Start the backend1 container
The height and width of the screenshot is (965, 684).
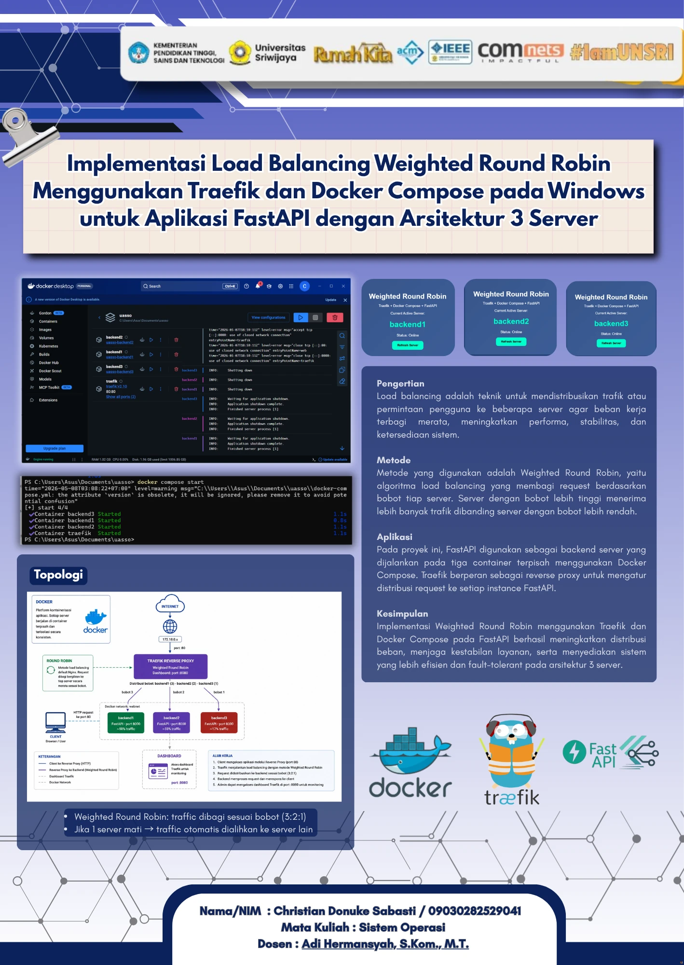tap(151, 354)
